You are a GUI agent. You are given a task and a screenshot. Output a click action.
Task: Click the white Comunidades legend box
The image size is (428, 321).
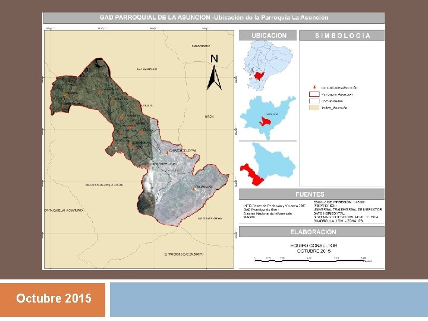click(314, 101)
